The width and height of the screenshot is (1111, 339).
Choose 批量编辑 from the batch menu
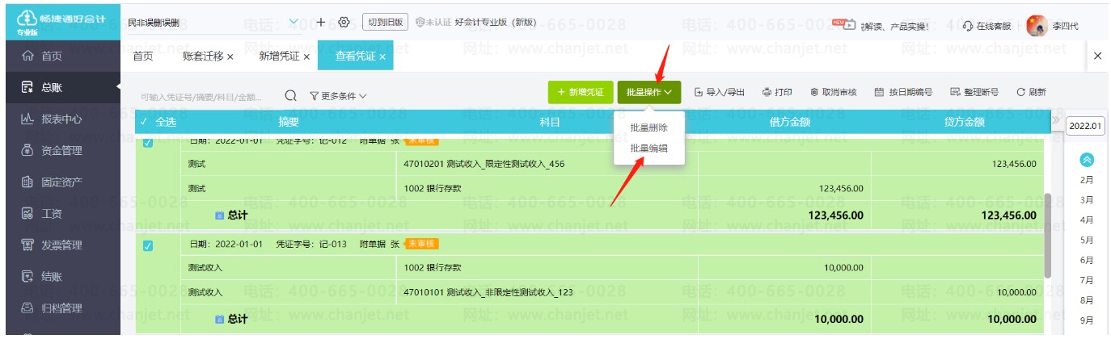[649, 149]
